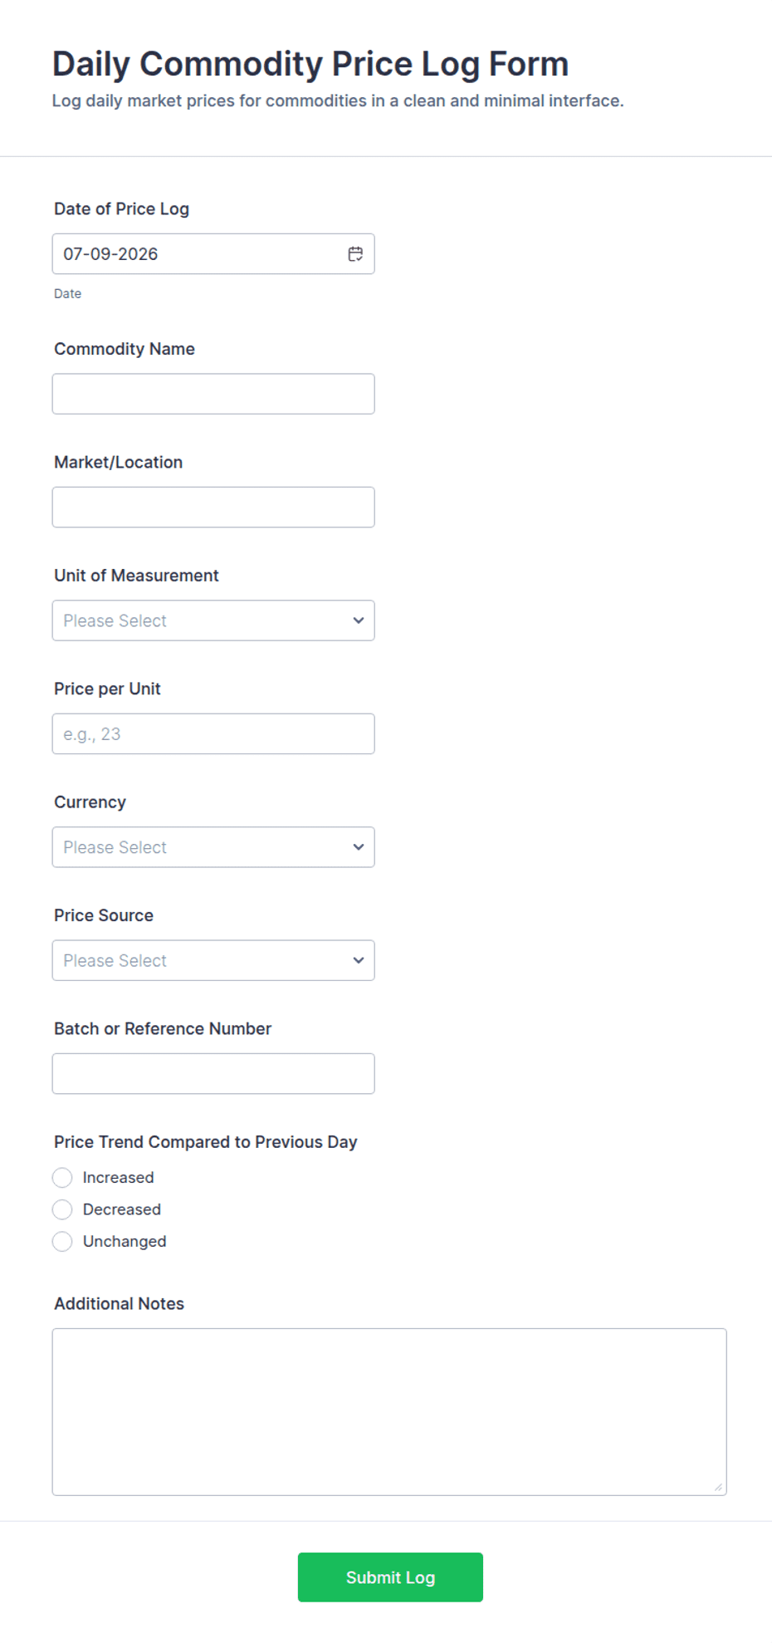Select the Increased price trend option
The width and height of the screenshot is (772, 1643).
click(x=62, y=1178)
